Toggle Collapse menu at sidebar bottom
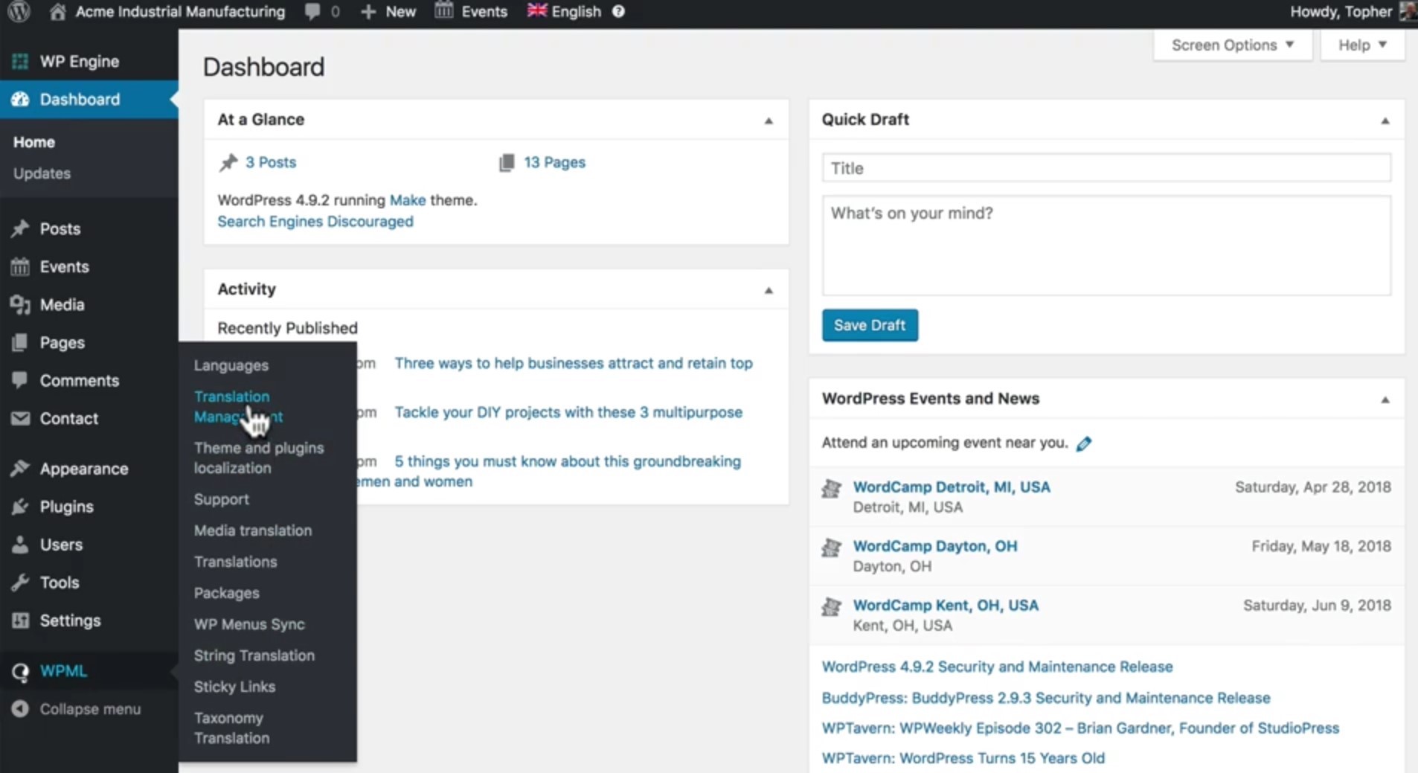The width and height of the screenshot is (1418, 773). pyautogui.click(x=77, y=708)
